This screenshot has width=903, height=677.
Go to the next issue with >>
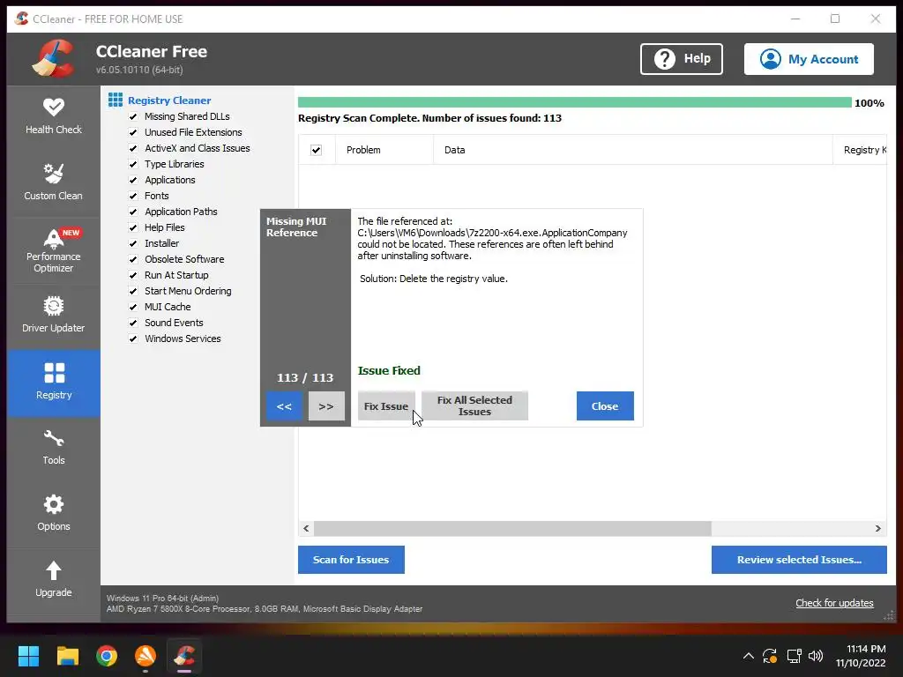click(x=326, y=405)
